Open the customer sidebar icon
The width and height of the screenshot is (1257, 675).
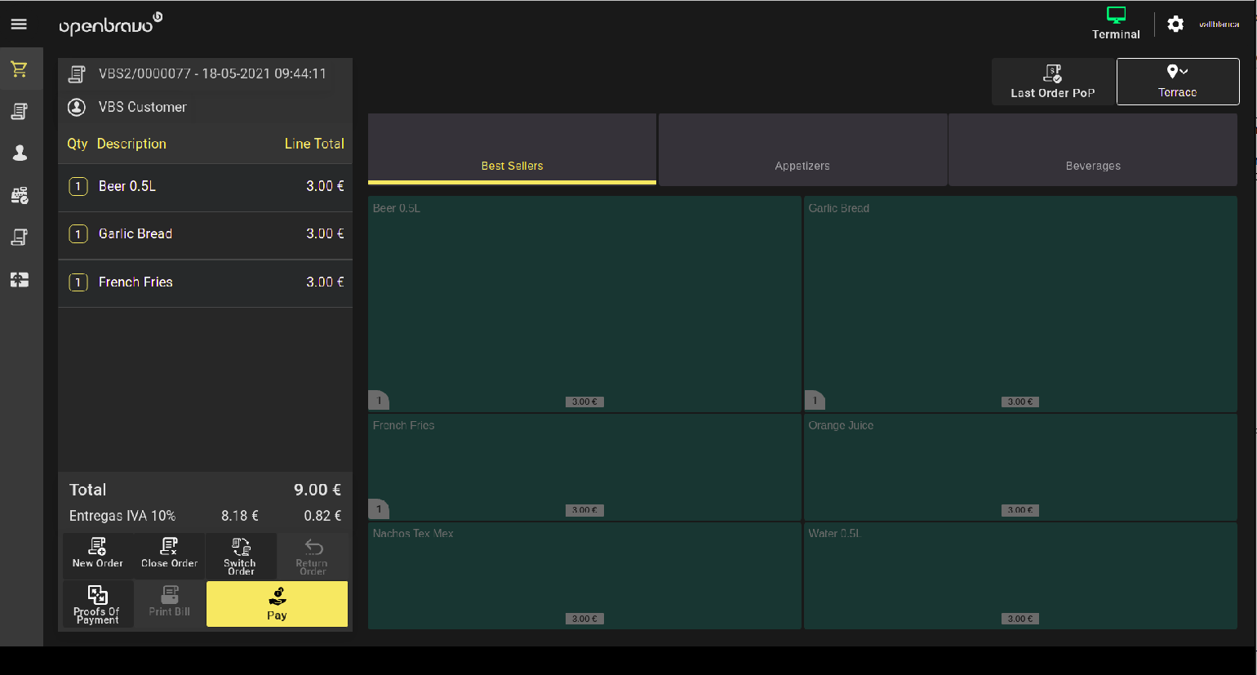pos(20,153)
